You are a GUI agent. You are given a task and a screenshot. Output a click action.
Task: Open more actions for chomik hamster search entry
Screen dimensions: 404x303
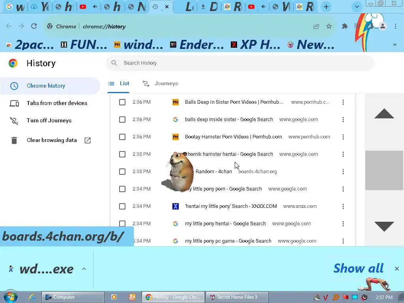click(343, 154)
